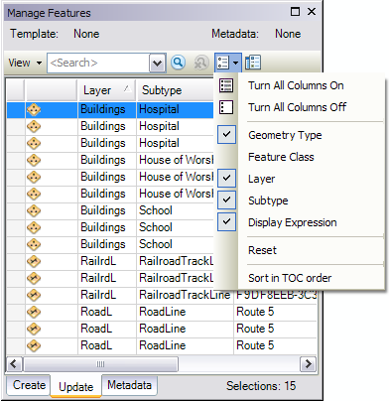
Task: Click the polygon icon of the selected Hospital row
Action: click(x=34, y=109)
